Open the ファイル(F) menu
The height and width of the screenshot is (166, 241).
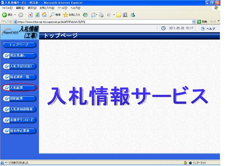(7, 8)
